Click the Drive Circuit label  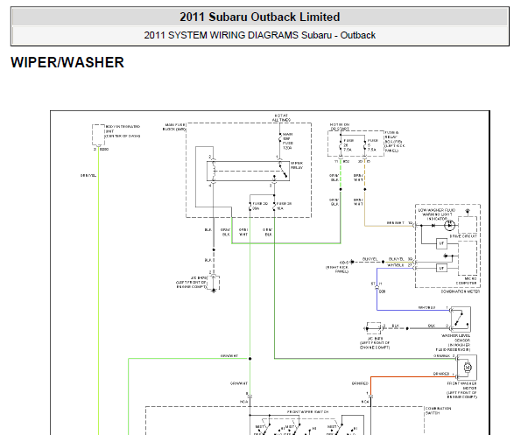tap(463, 236)
